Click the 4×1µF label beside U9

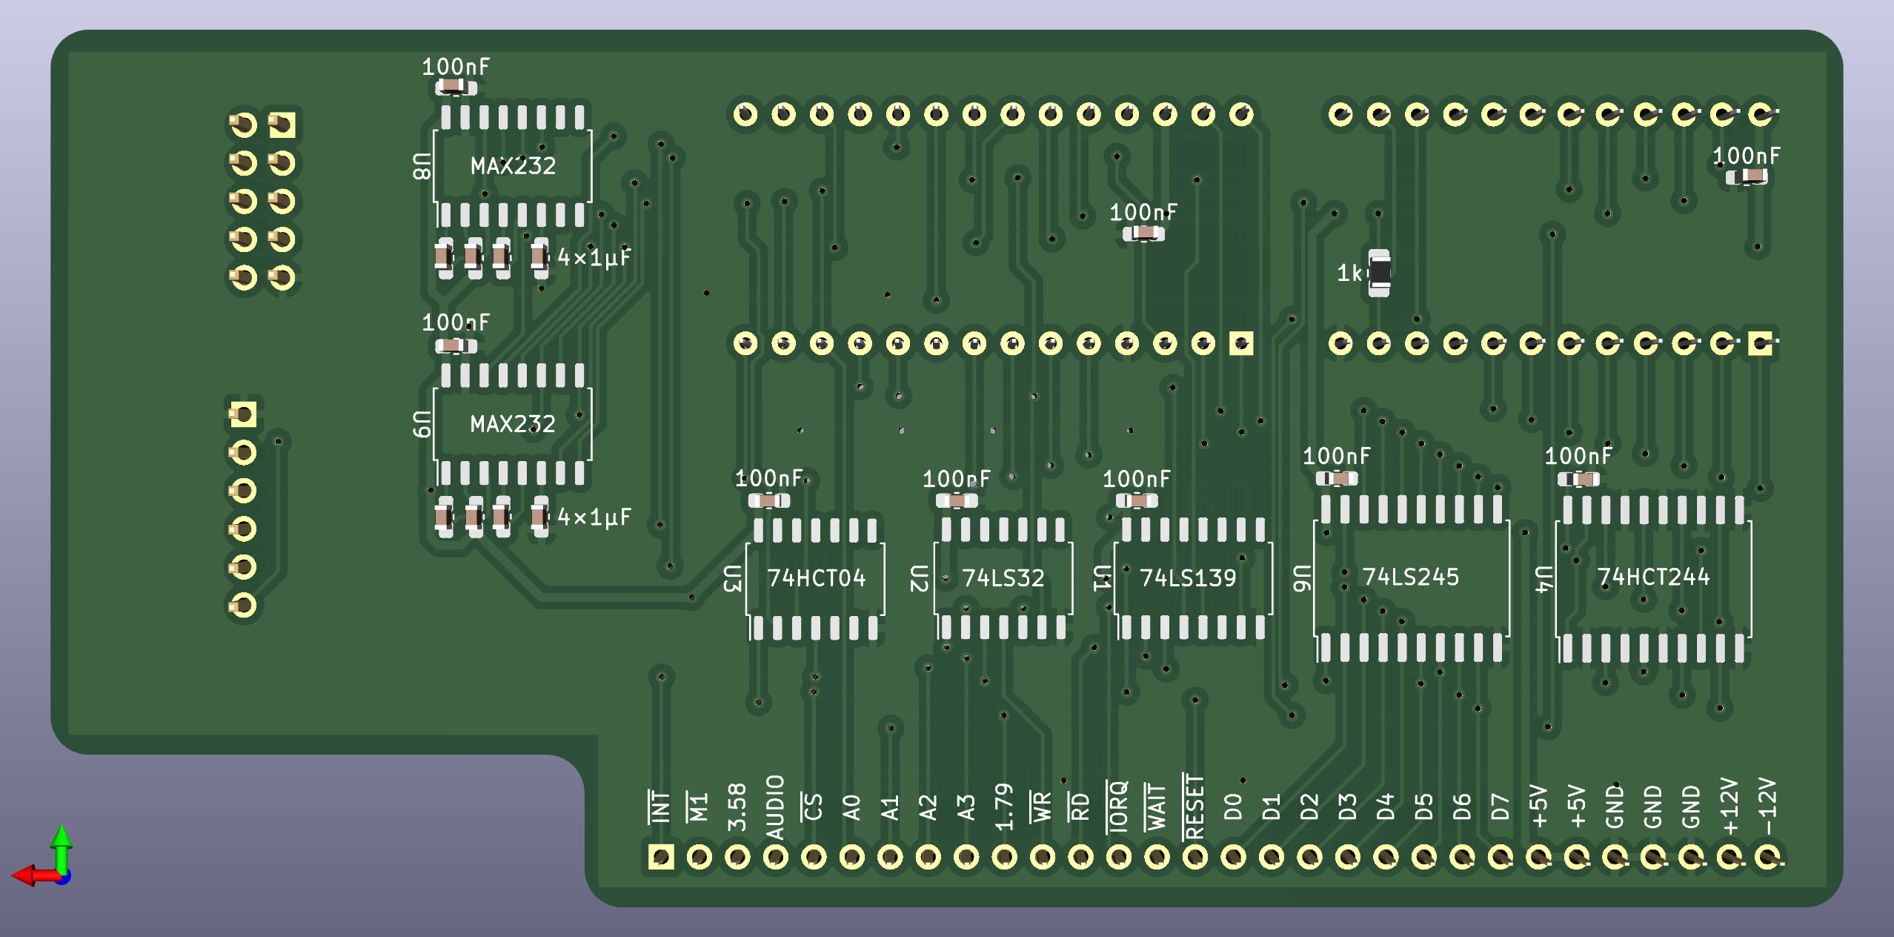[594, 517]
